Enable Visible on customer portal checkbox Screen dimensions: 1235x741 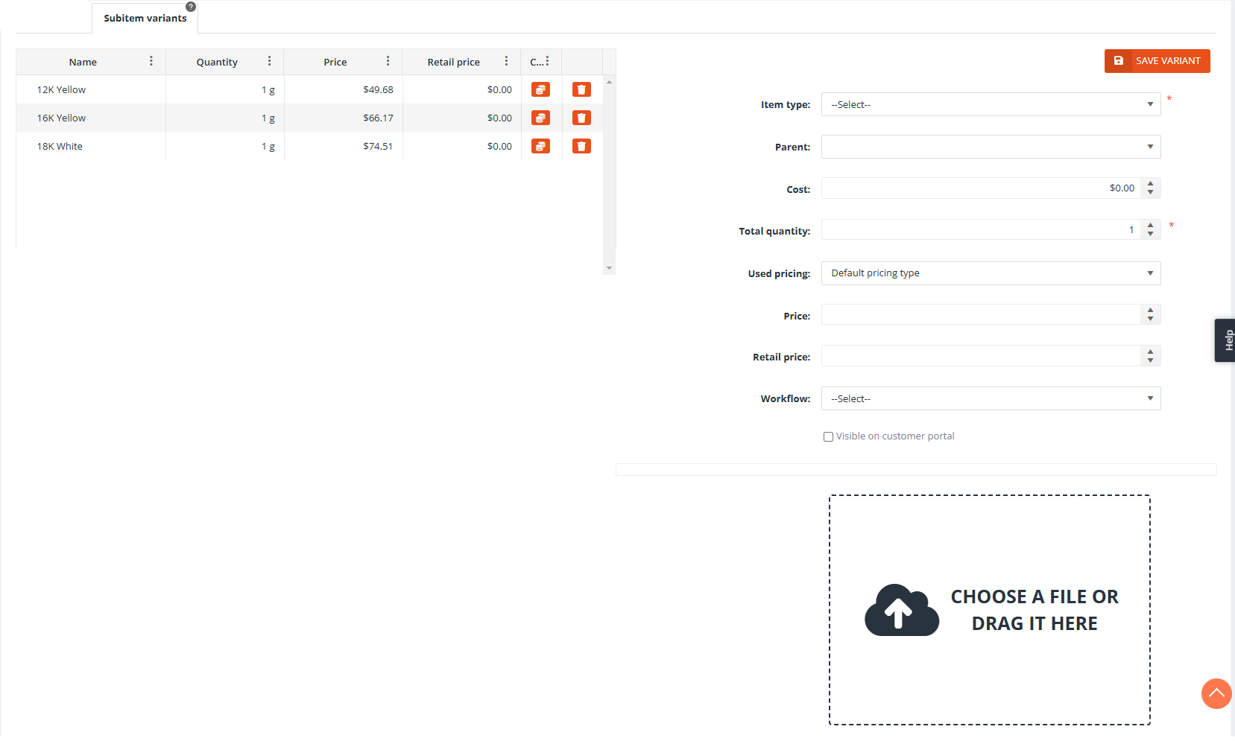click(x=828, y=437)
